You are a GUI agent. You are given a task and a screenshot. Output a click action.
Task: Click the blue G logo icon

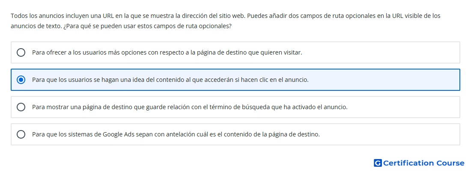click(378, 163)
